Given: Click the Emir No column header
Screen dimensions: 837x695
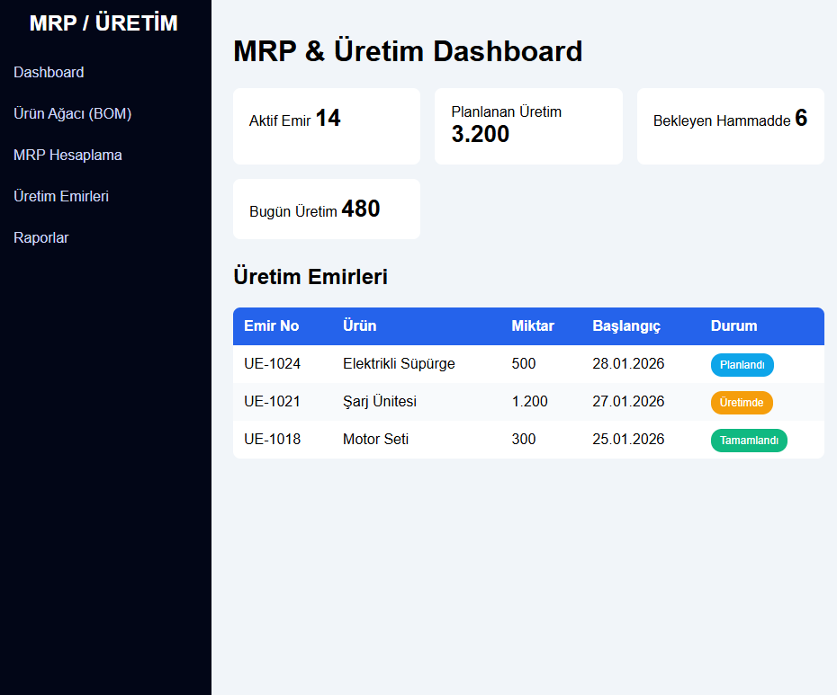Looking at the screenshot, I should 272,325.
